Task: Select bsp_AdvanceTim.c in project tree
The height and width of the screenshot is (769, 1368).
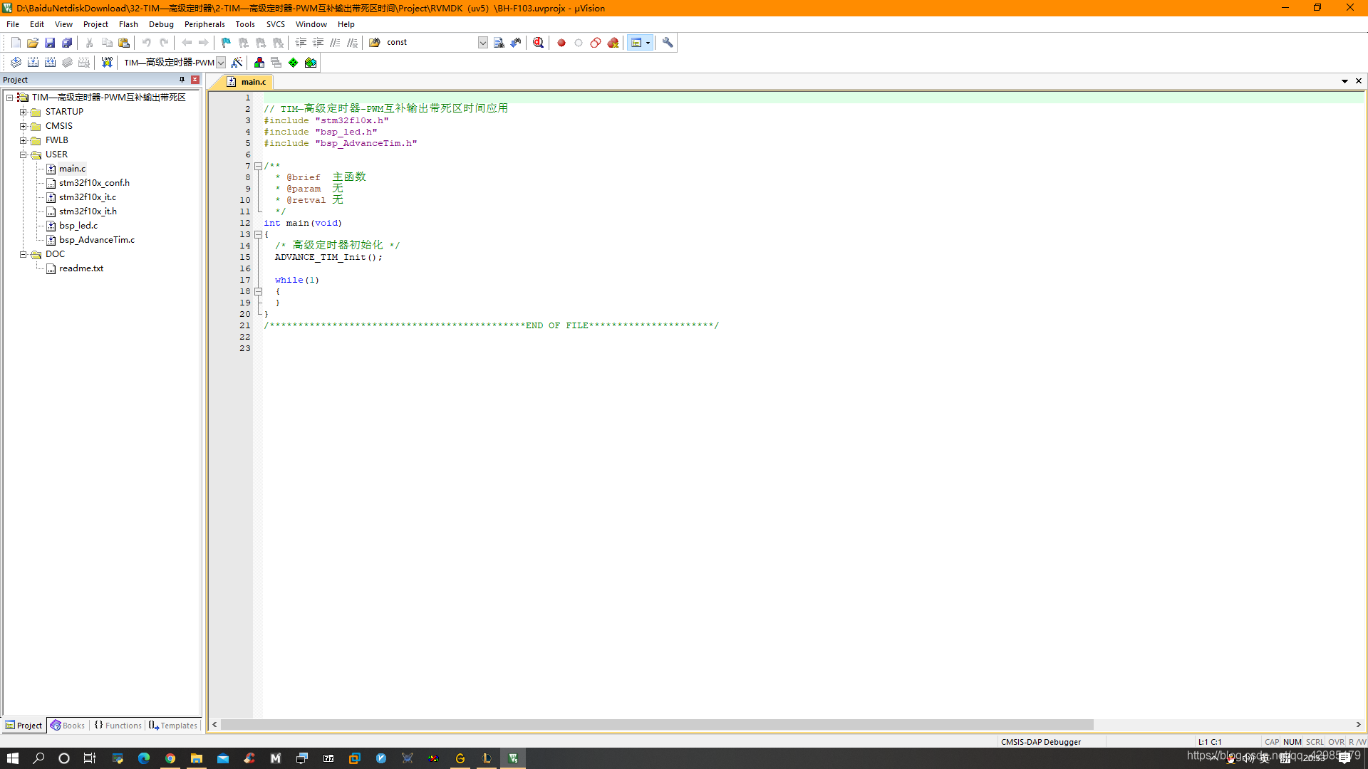Action: tap(97, 240)
